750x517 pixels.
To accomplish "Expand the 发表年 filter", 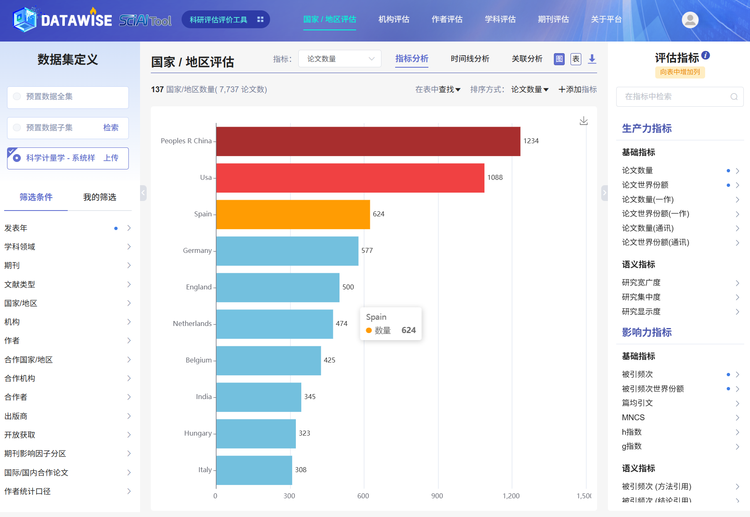I will tap(67, 228).
